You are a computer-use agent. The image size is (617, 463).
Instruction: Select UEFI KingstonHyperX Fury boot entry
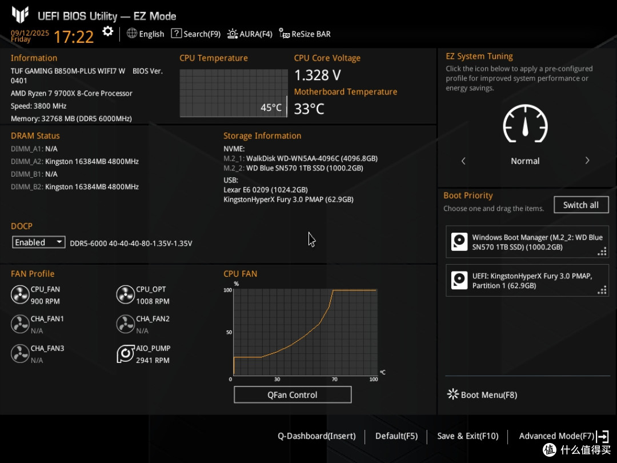click(527, 280)
